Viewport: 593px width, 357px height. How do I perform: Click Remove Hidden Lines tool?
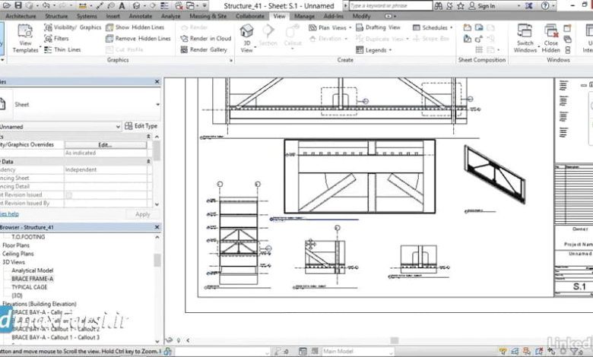138,39
